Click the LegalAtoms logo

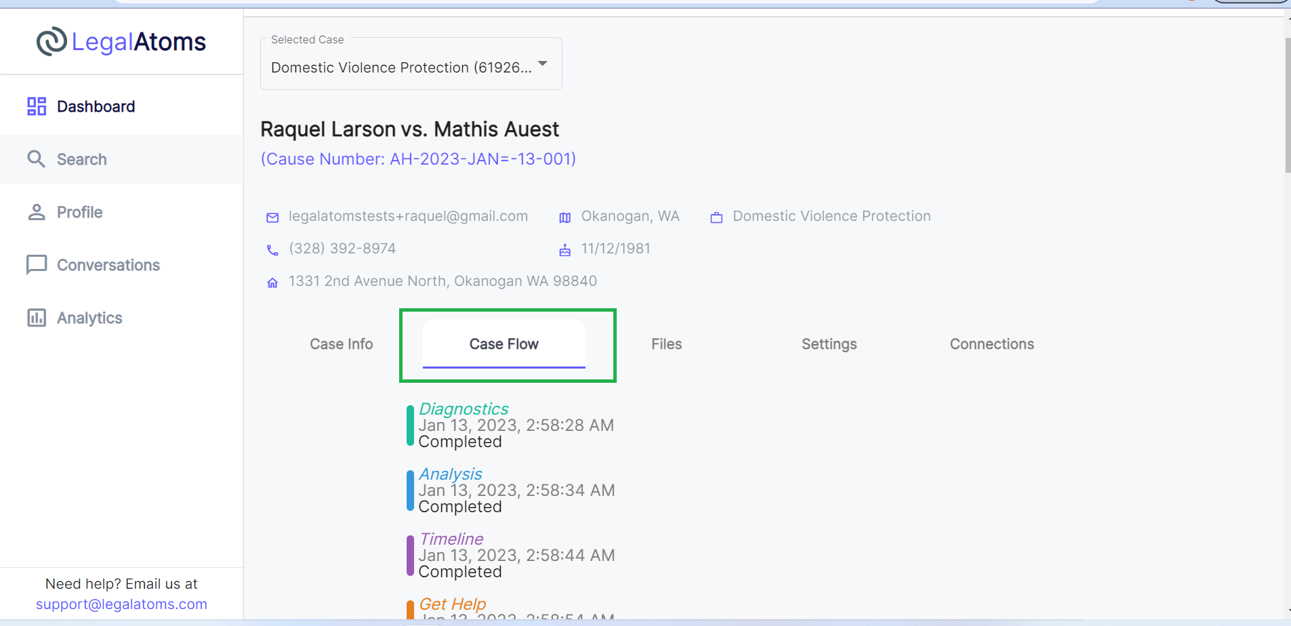coord(121,42)
